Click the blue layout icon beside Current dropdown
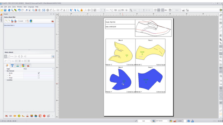 [x=31, y=21]
